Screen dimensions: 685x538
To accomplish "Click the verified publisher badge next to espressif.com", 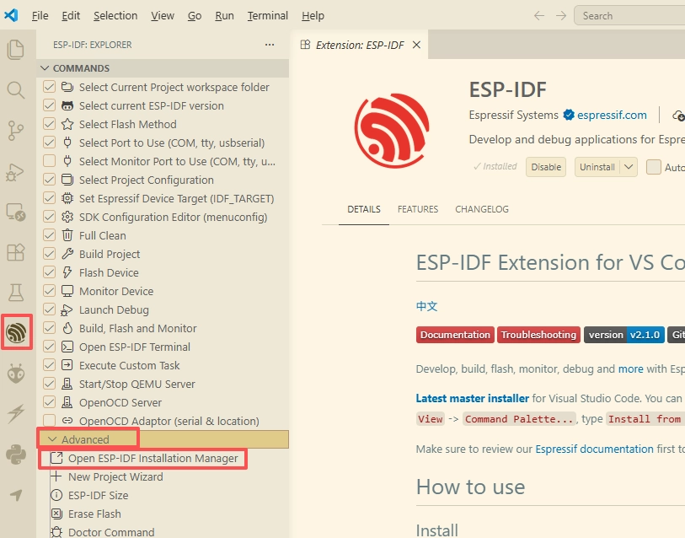I will pos(569,115).
